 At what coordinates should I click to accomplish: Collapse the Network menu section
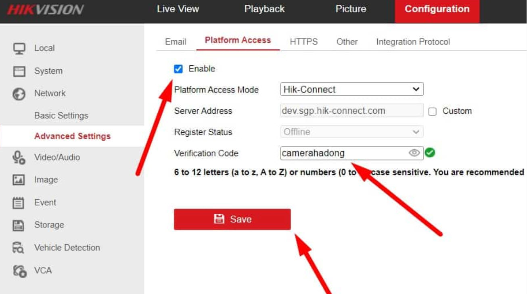click(x=50, y=93)
